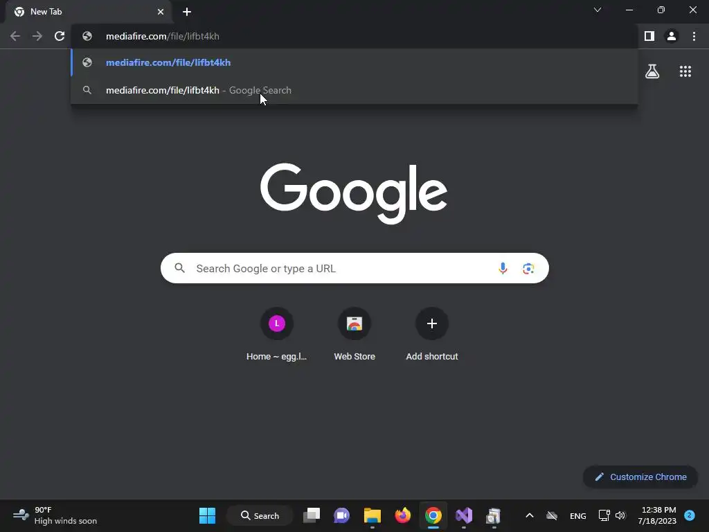Go back with the back arrow
The width and height of the screenshot is (709, 532).
coord(15,36)
